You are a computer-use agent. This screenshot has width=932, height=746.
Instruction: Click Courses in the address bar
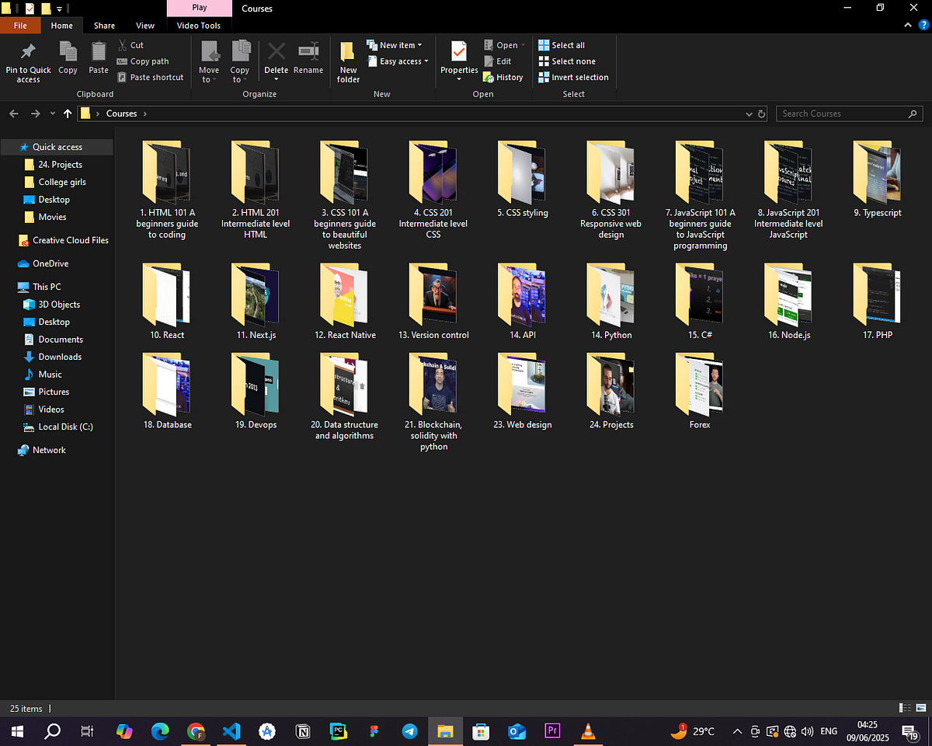click(121, 113)
